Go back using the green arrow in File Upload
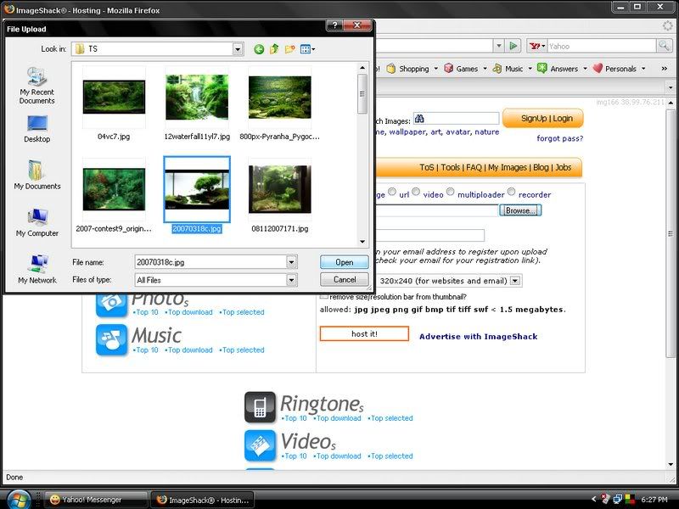The image size is (679, 509). click(x=259, y=49)
